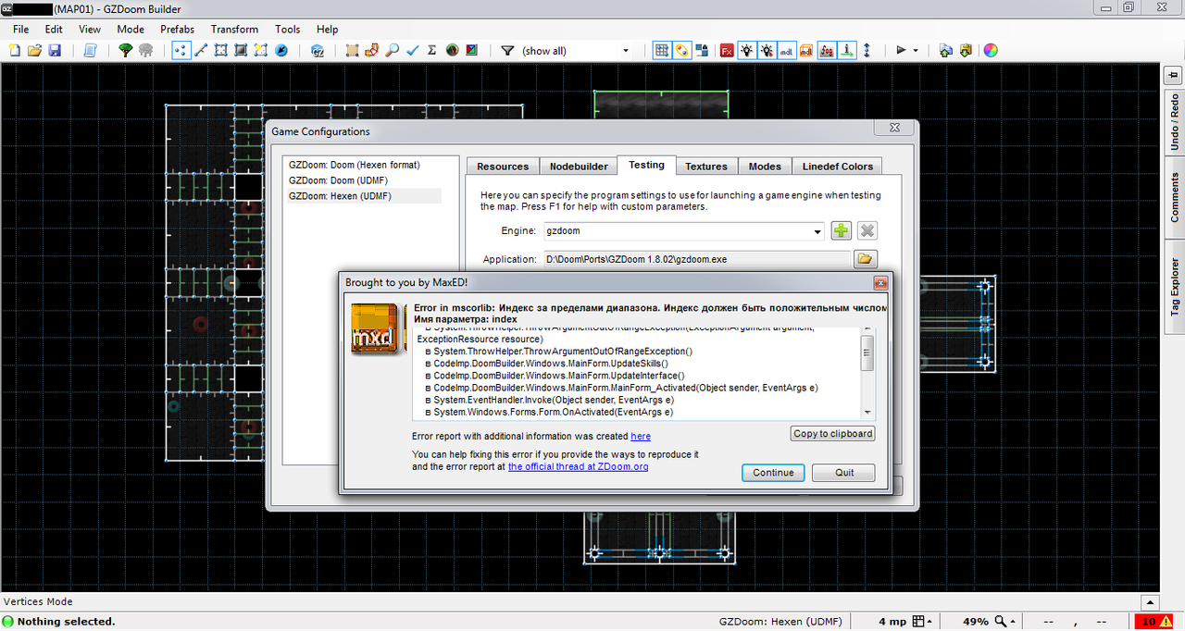
Task: Open the rainbow color wheel picker
Action: click(991, 51)
